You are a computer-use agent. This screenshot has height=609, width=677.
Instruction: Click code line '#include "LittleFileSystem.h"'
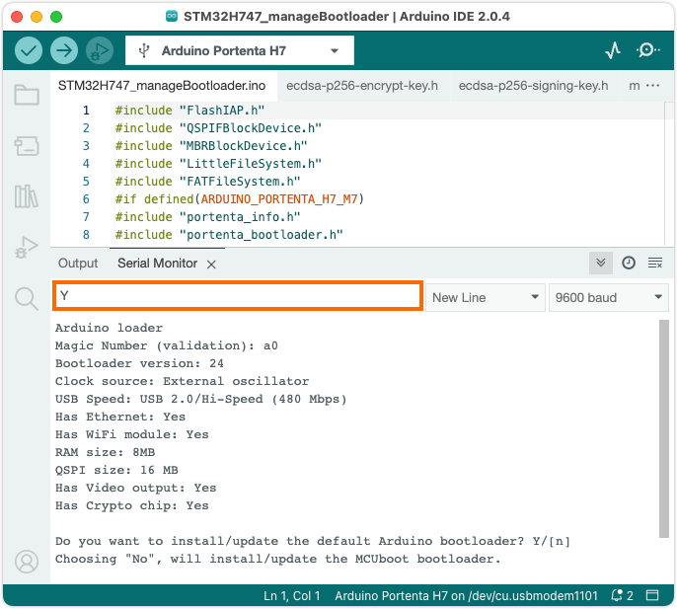(x=218, y=164)
